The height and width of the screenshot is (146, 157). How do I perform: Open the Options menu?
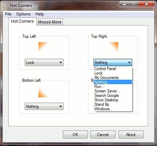click(23, 14)
